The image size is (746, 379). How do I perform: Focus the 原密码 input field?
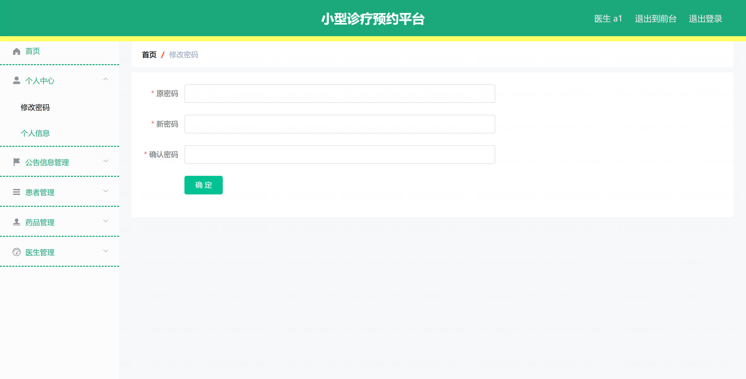(x=340, y=94)
